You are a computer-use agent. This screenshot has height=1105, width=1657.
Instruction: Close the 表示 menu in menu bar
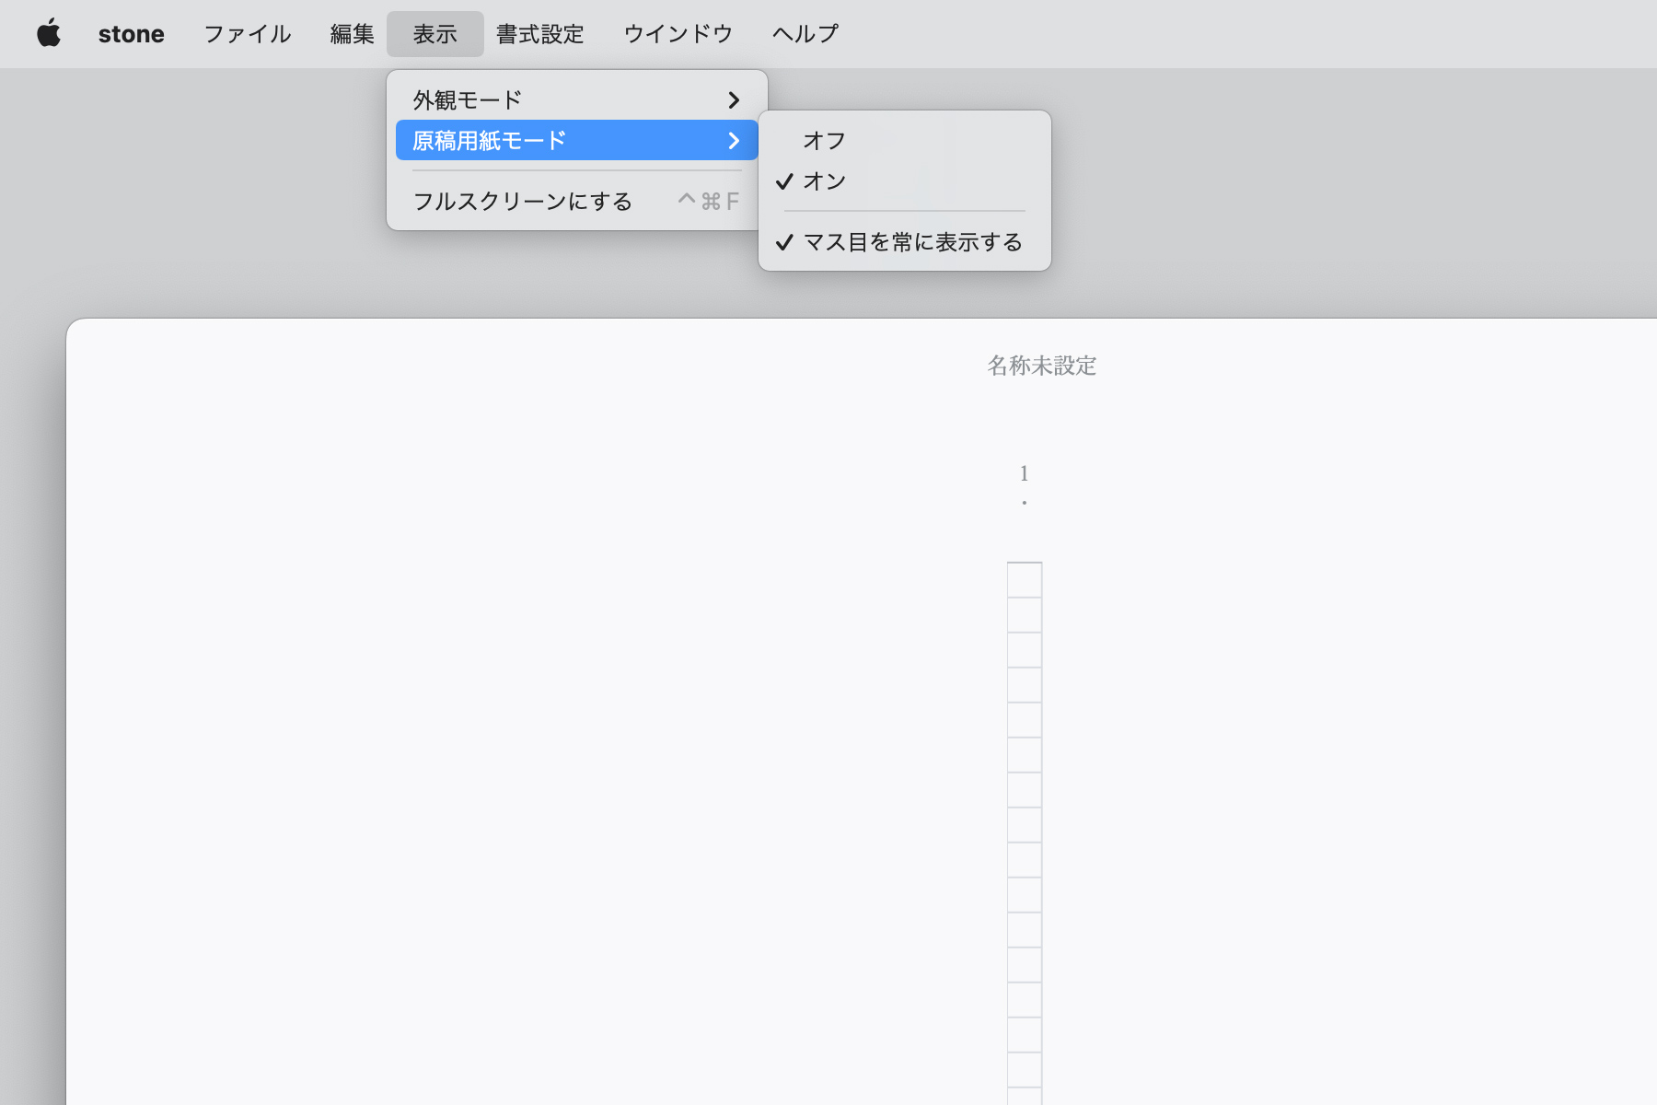435,34
